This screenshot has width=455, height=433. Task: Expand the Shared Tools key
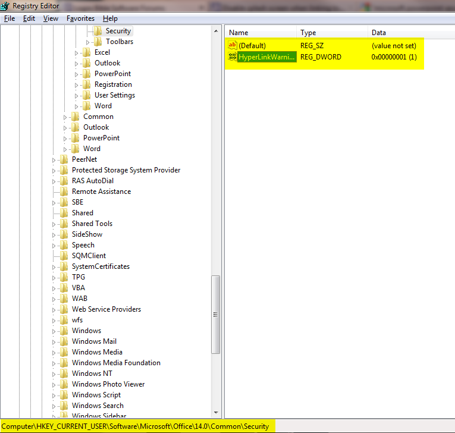tap(54, 224)
